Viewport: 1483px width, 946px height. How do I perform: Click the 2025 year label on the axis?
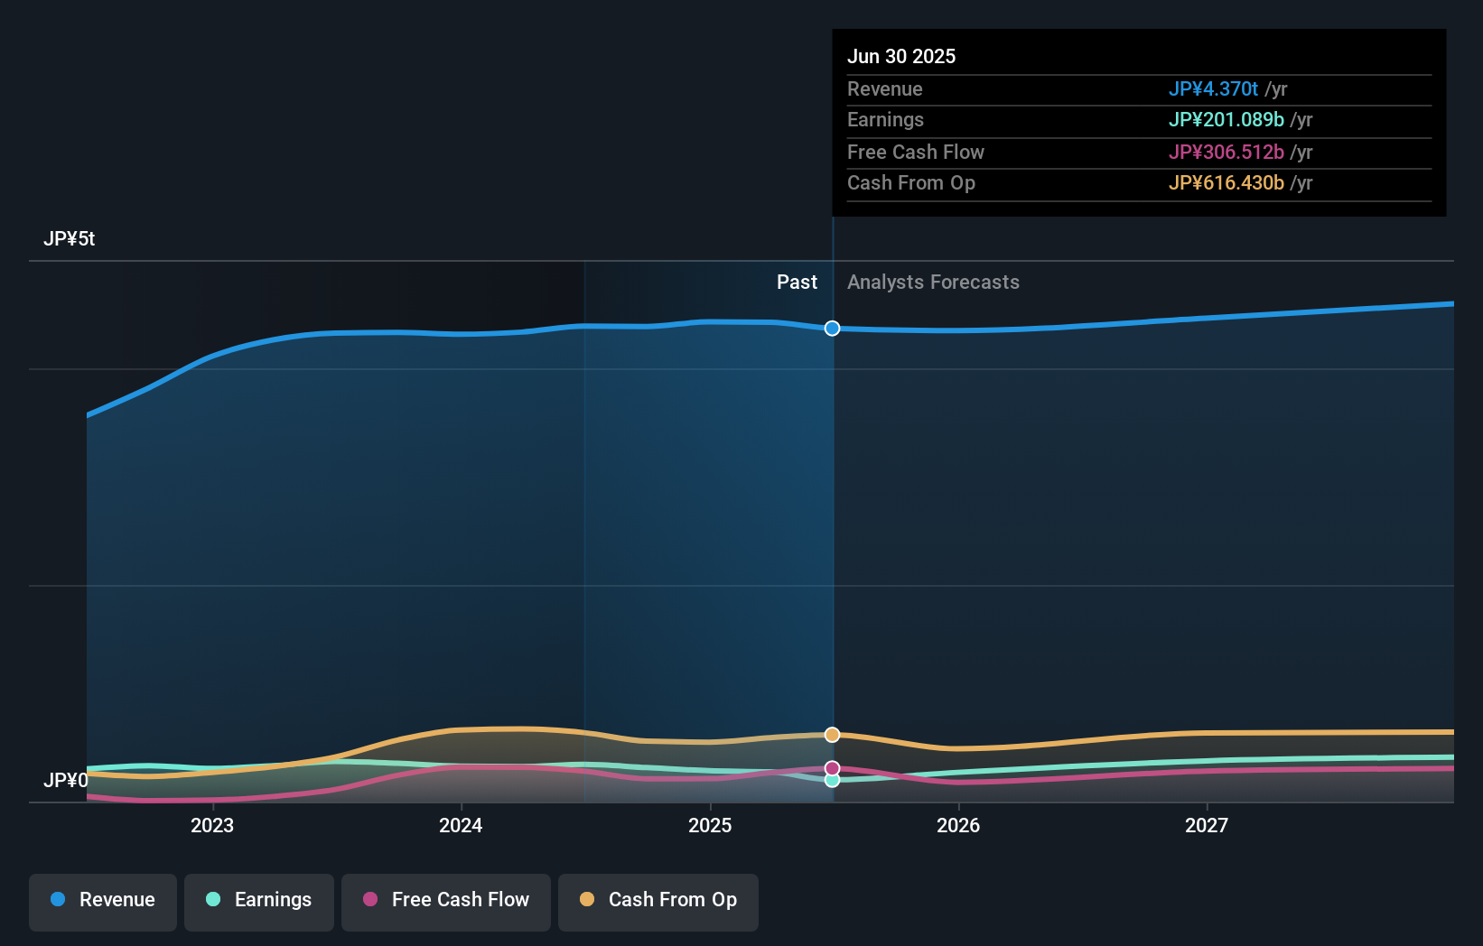pyautogui.click(x=710, y=825)
